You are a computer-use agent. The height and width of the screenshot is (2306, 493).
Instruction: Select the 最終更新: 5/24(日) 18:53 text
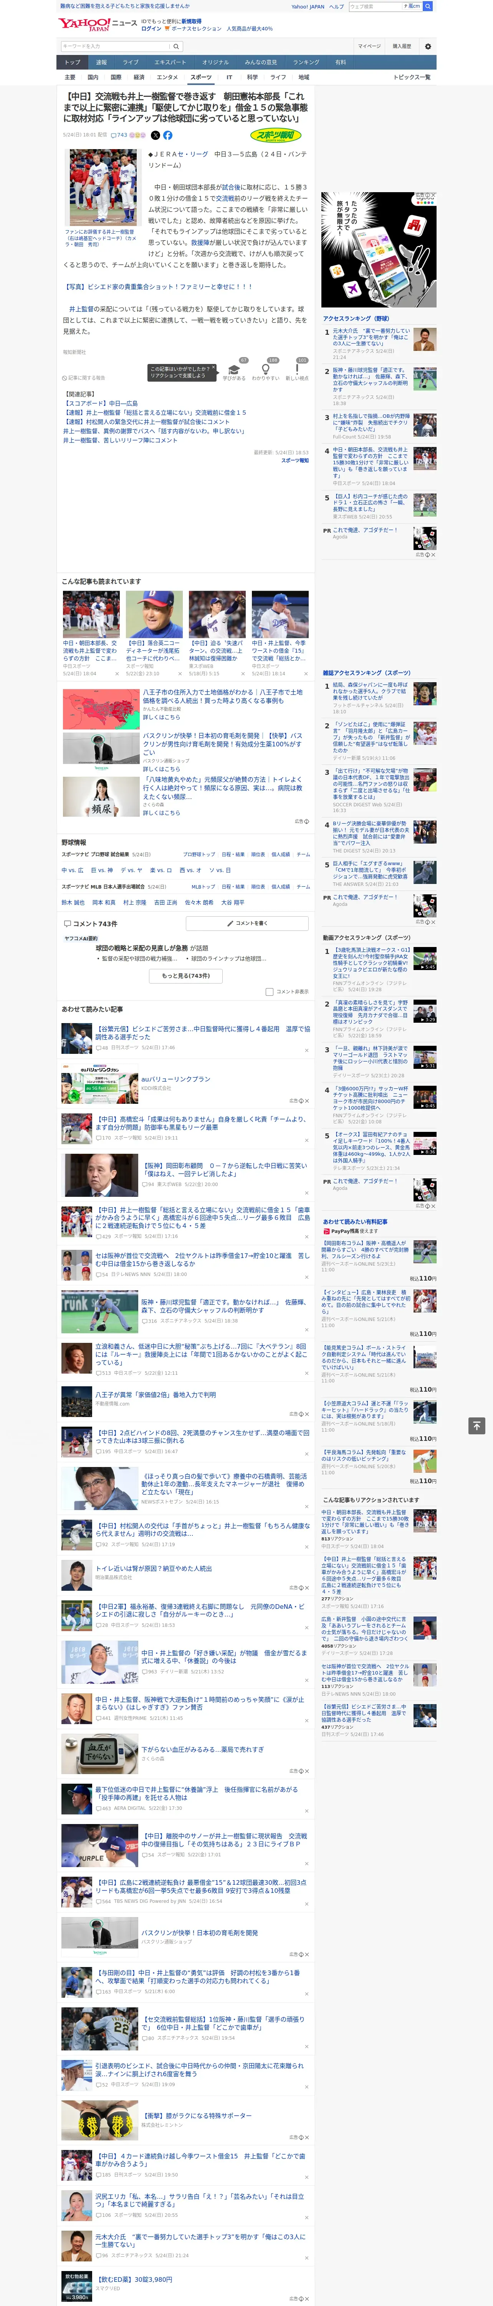tap(281, 453)
